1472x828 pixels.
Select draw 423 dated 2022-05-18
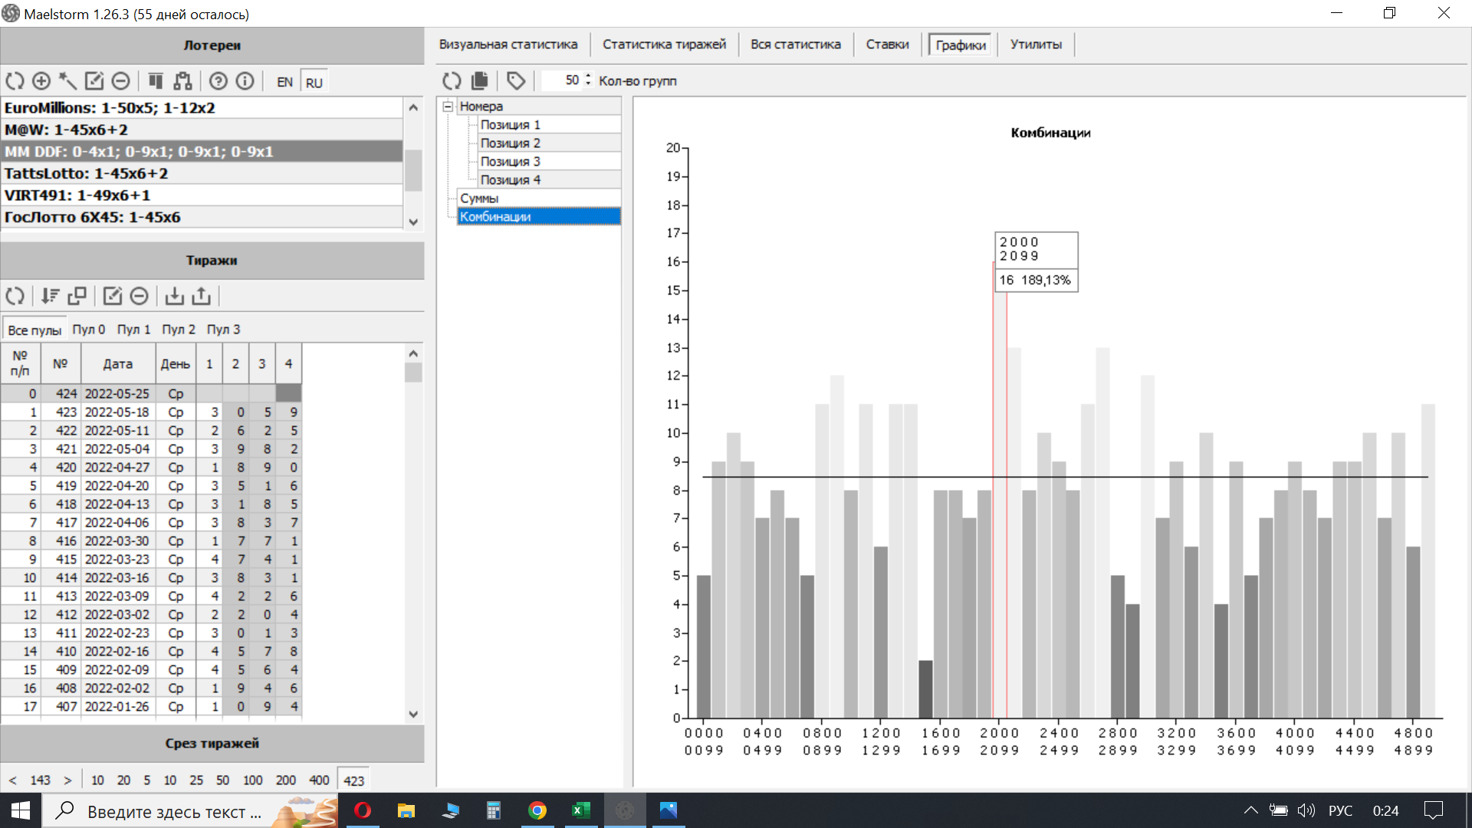[151, 412]
